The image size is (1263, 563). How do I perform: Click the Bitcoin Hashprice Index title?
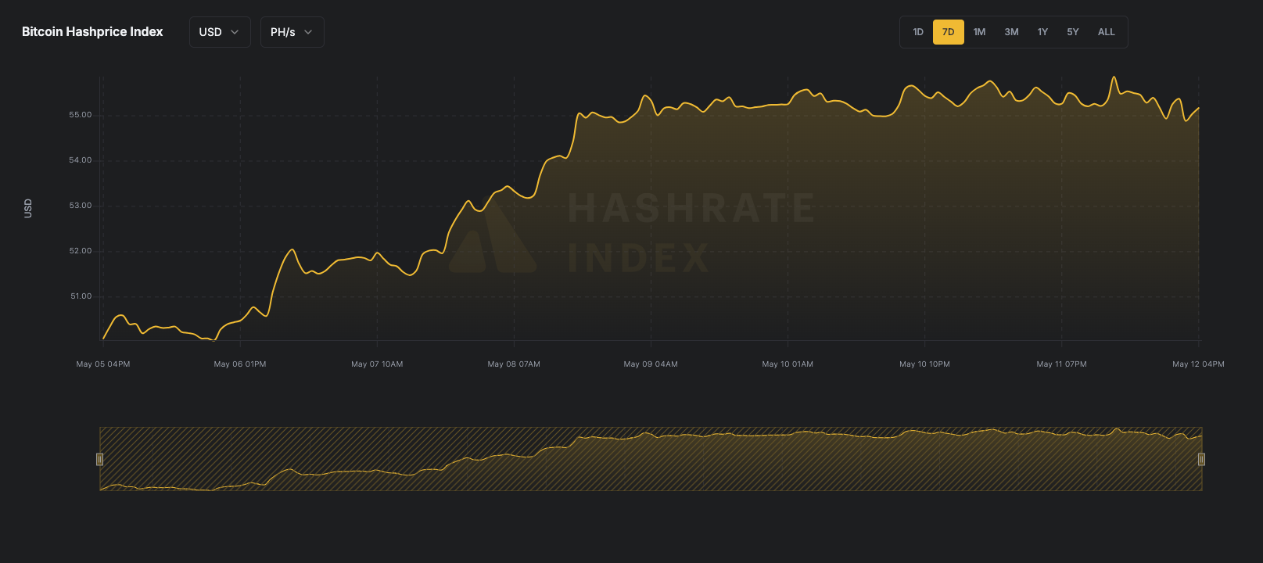[92, 32]
